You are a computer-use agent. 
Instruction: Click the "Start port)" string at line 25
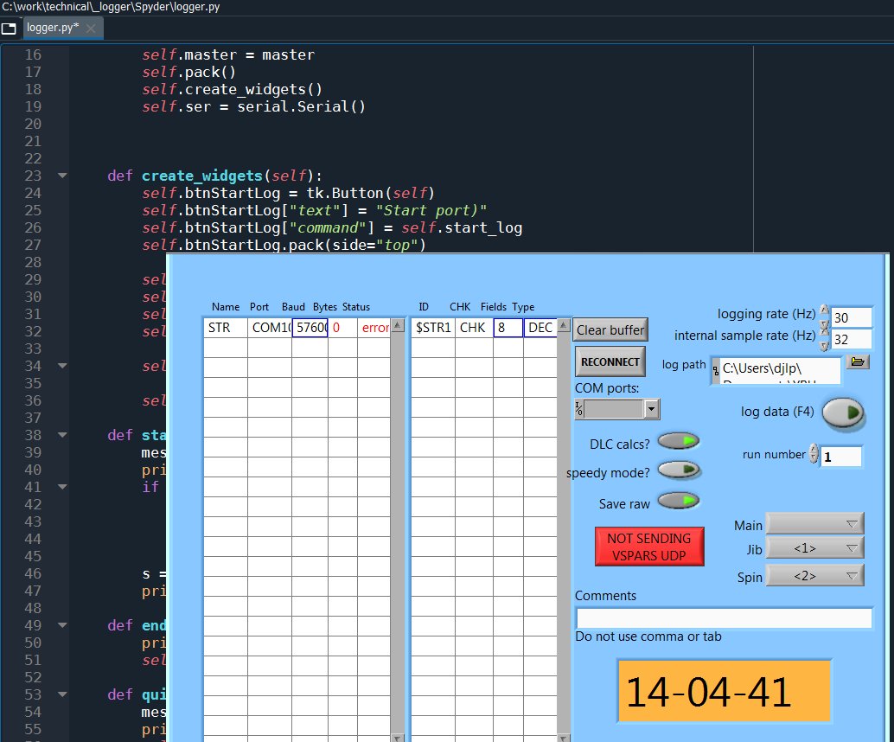431,210
